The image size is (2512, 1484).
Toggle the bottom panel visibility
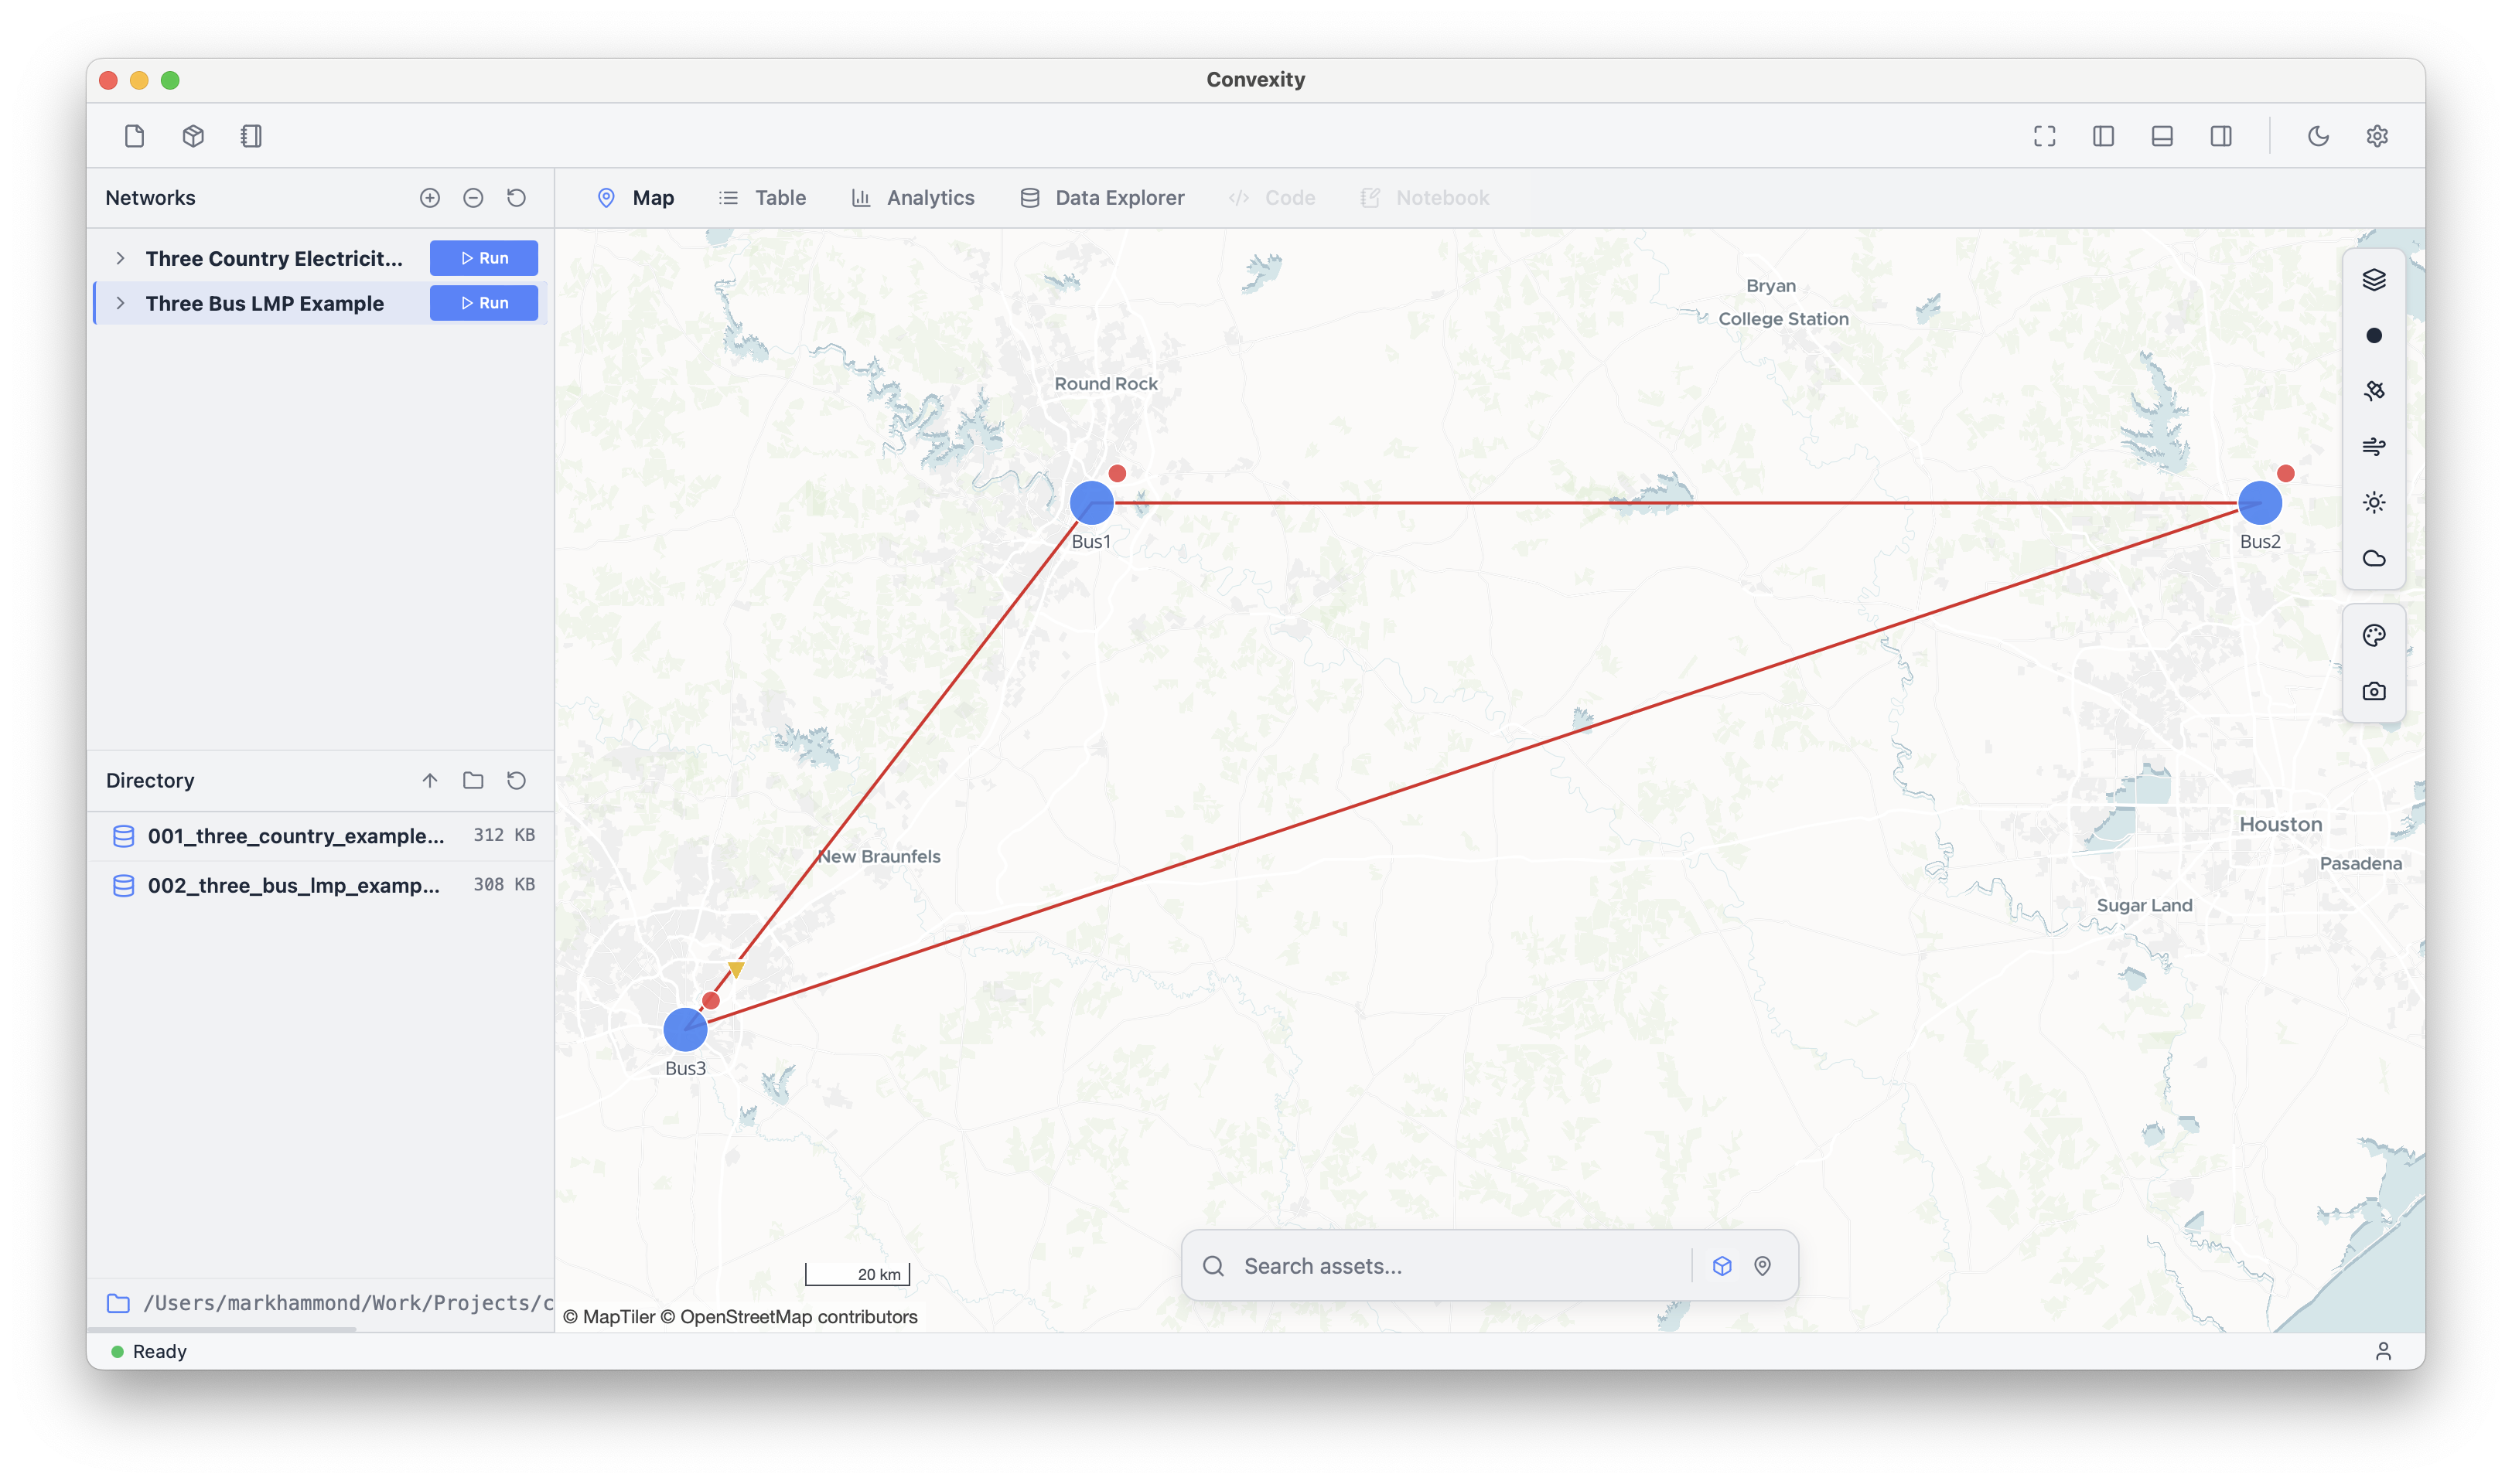(2162, 136)
